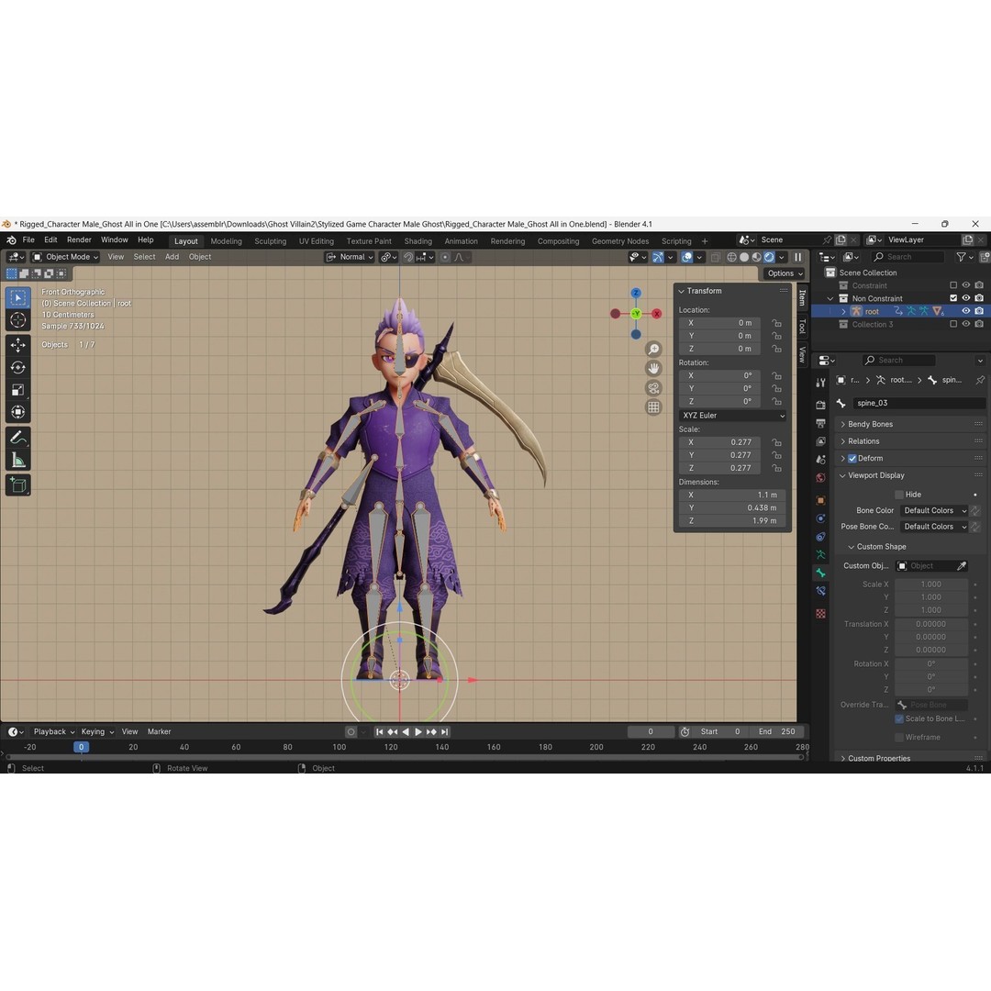Open Pose Bone Color dropdown

[x=933, y=527]
